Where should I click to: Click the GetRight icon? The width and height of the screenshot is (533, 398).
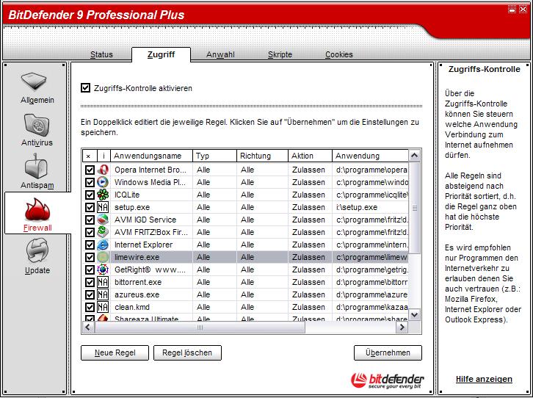click(103, 269)
